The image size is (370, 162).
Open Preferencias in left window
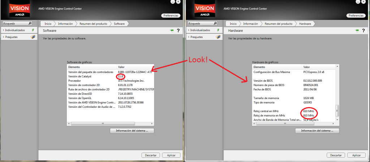171,16
